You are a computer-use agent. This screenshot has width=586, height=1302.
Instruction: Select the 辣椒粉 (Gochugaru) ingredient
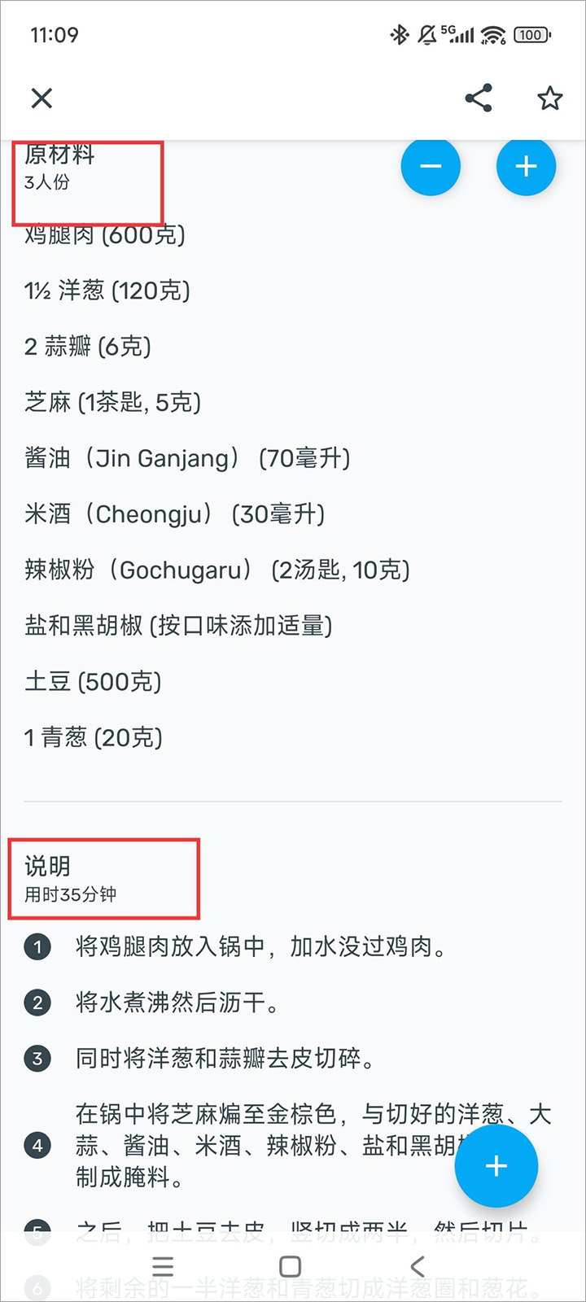[x=216, y=570]
